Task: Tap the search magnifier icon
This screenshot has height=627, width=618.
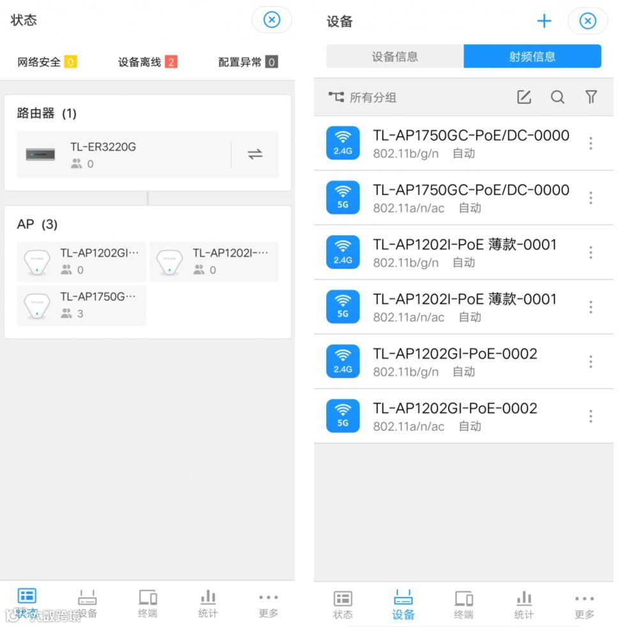Action: click(557, 97)
